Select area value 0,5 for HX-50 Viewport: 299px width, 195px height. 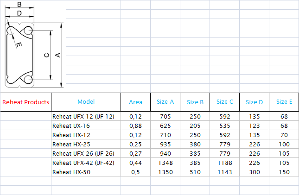[135, 172]
